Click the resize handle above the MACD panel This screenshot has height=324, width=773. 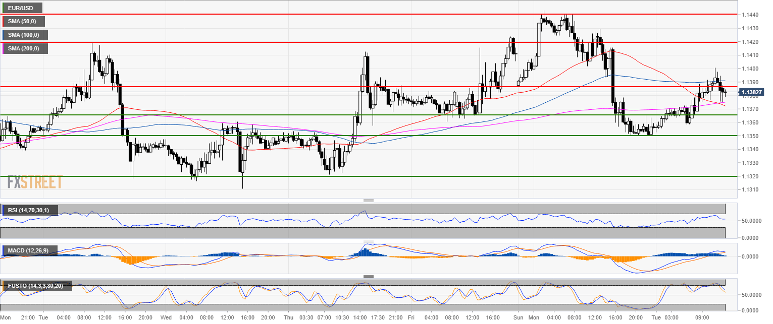click(x=369, y=241)
